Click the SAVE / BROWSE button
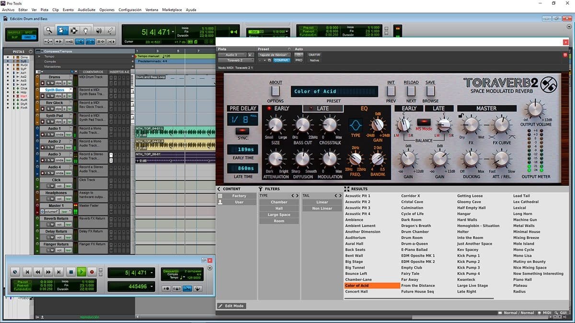Screen dimensions: 575x323 430,90
